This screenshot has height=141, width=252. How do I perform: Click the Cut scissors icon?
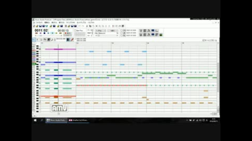(87, 26)
